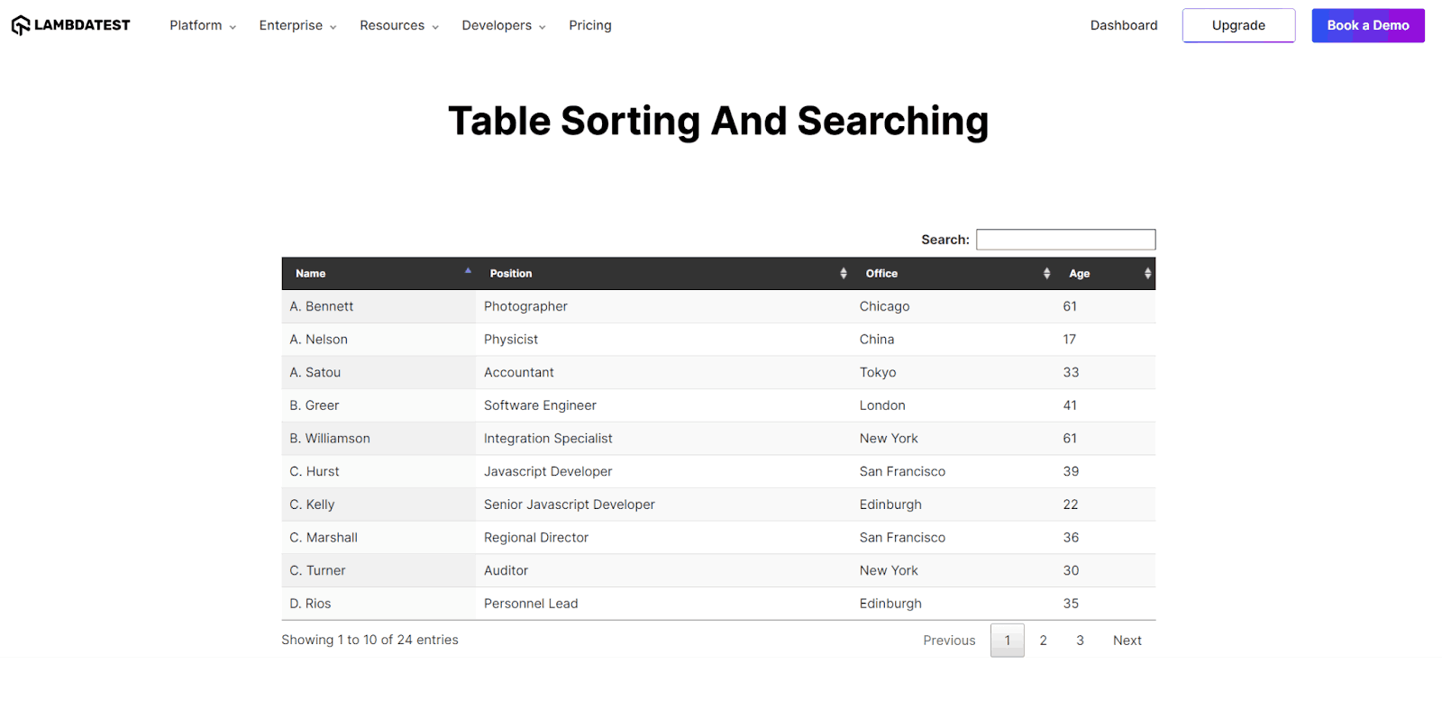
Task: Click the Position column header
Action: coord(663,274)
